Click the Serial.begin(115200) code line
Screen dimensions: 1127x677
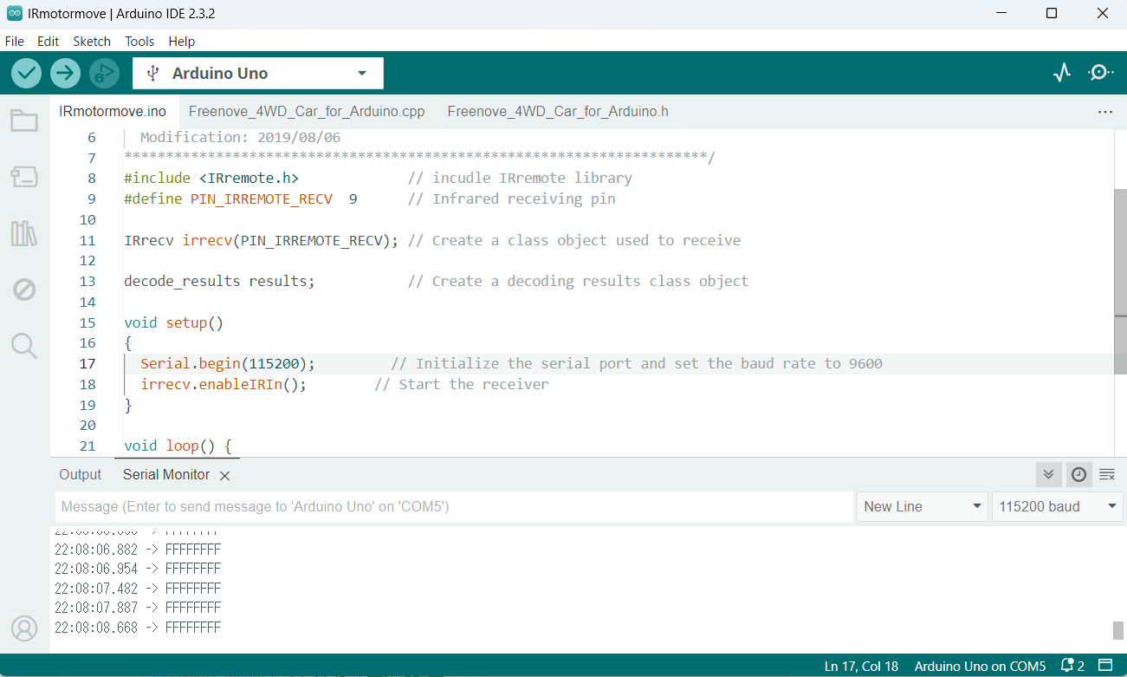click(x=228, y=364)
